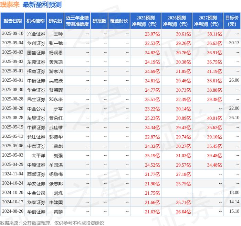
Task: Click the 24.82亿 profit value
Action: [152, 53]
